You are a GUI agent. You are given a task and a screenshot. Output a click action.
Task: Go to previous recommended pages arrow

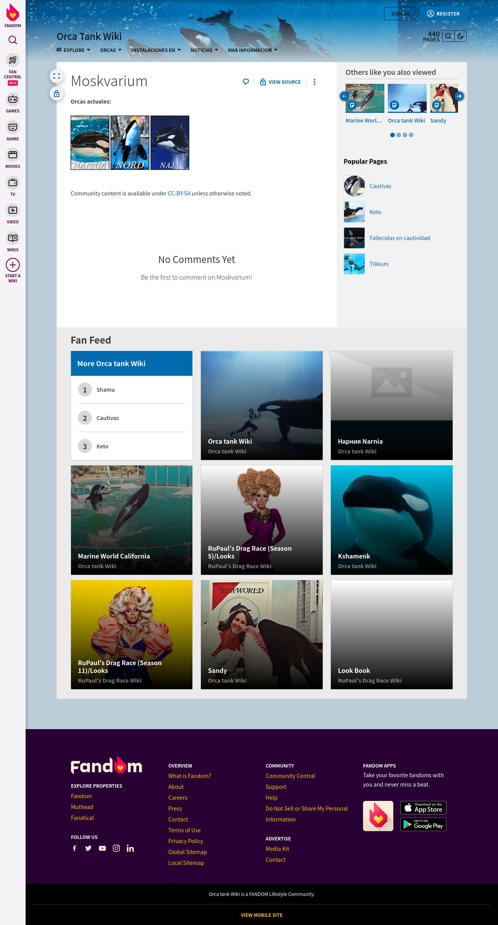(x=344, y=96)
